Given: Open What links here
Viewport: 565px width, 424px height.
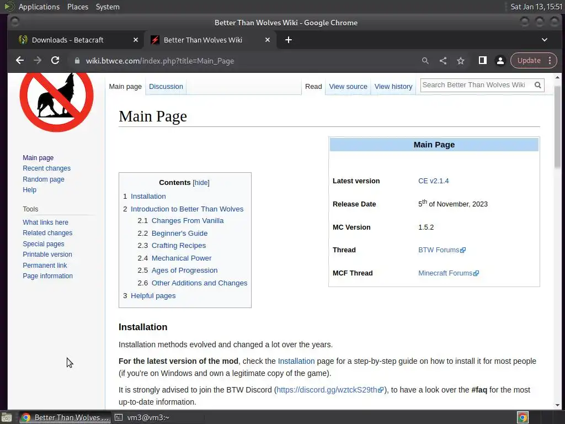Looking at the screenshot, I should point(45,222).
